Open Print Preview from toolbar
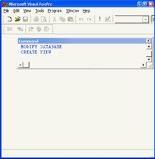Screen dimensions: 155x159 pyautogui.click(x=44, y=19)
